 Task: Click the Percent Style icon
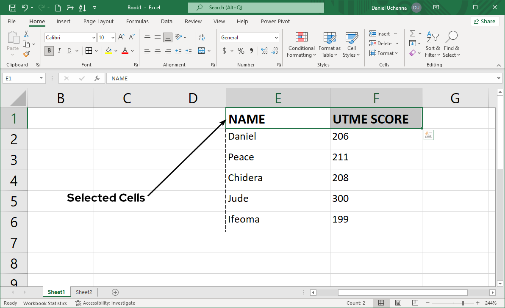241,51
